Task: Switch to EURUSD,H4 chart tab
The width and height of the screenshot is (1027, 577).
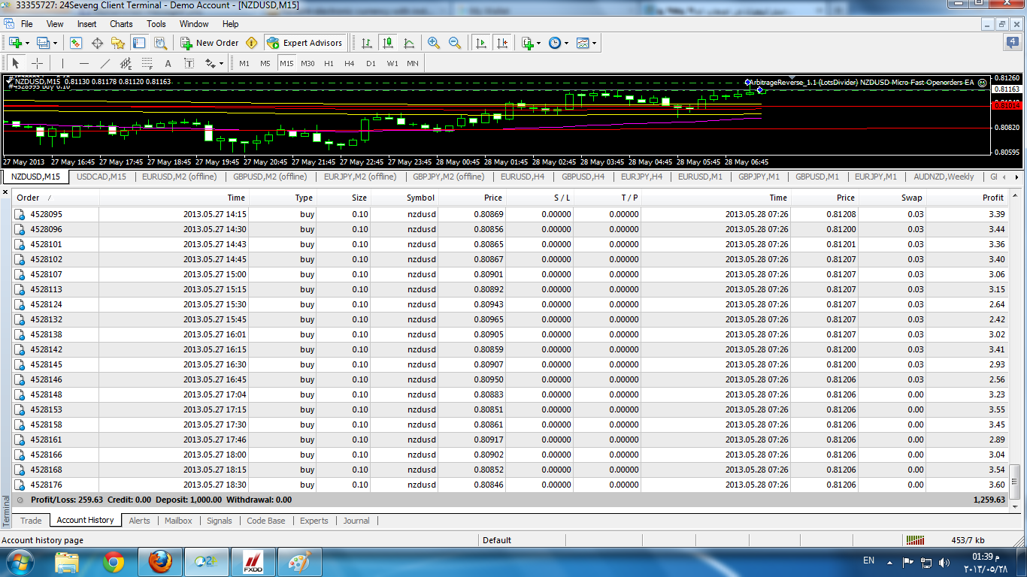Action: pos(523,177)
